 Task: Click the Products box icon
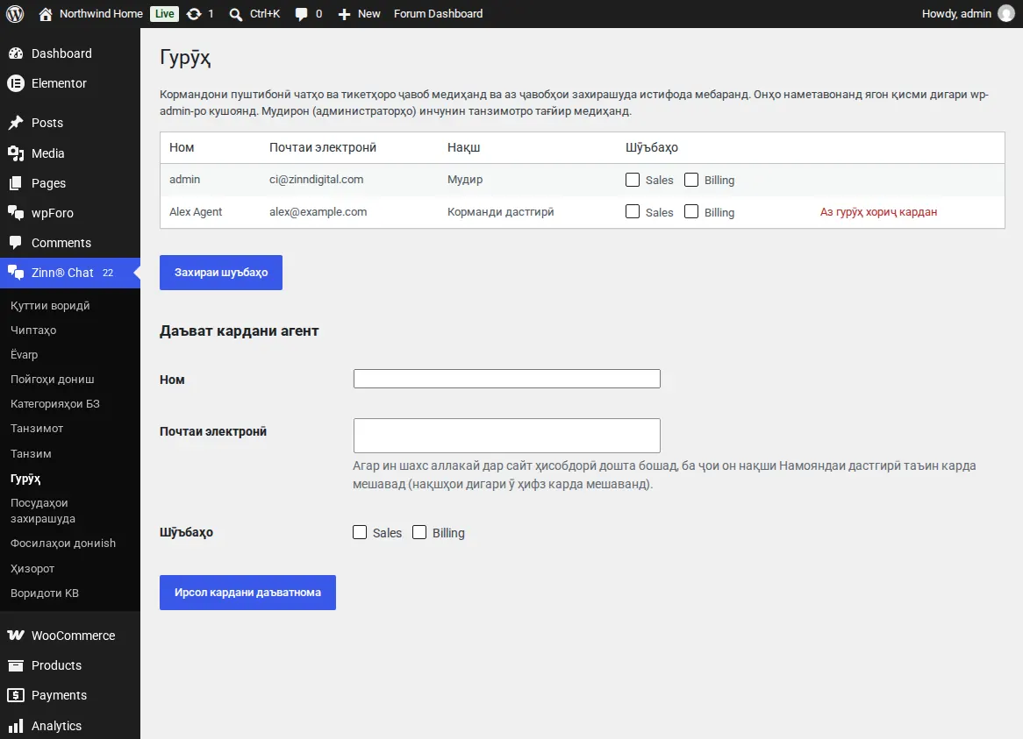16,665
